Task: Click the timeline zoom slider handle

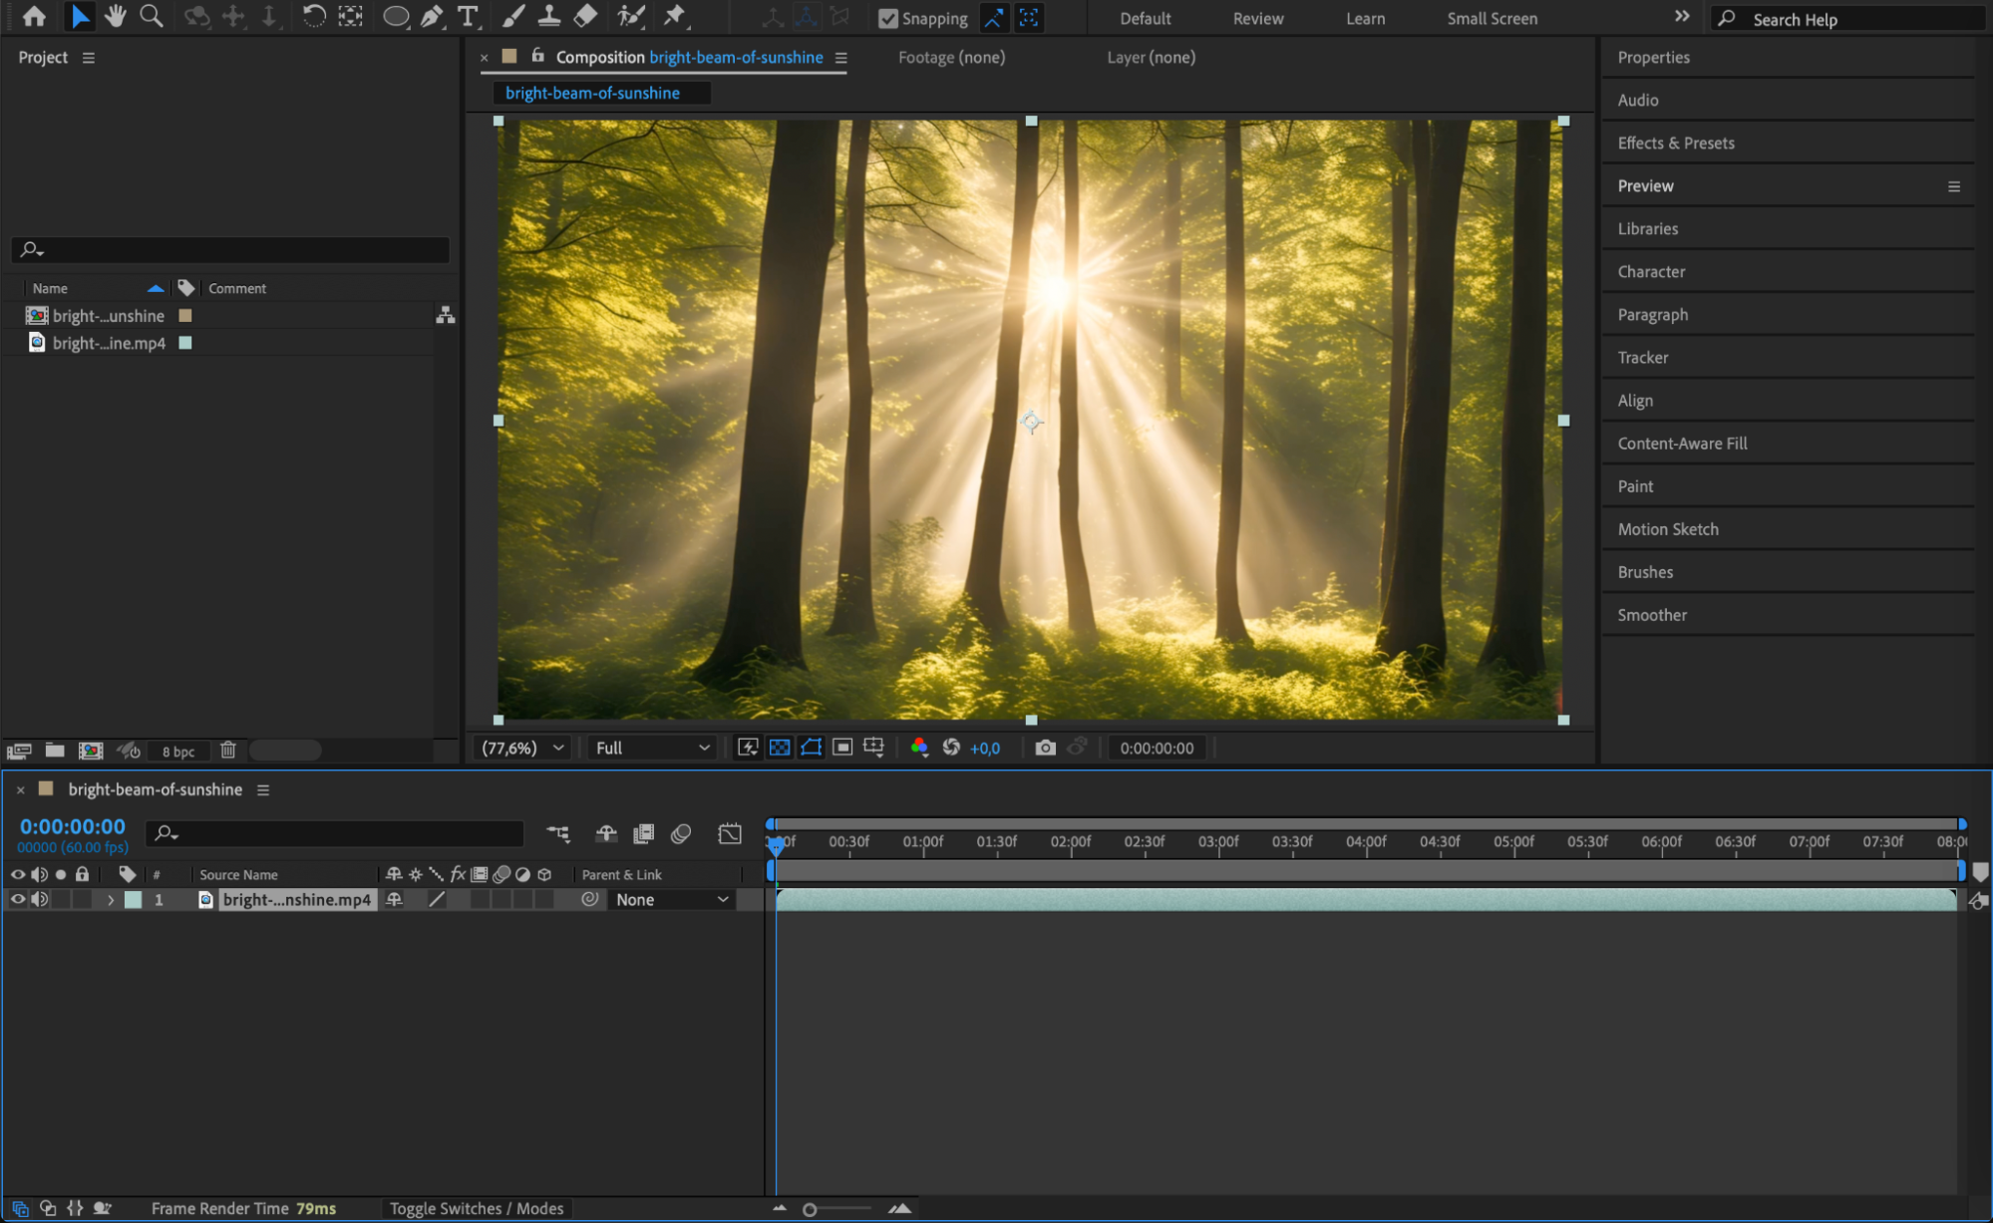Action: click(x=810, y=1209)
